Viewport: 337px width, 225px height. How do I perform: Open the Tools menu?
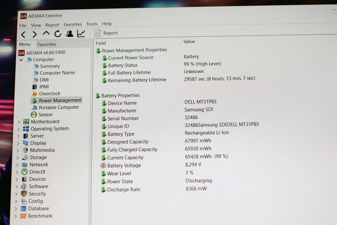click(x=92, y=24)
